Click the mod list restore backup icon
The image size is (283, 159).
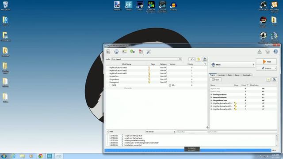point(199,59)
